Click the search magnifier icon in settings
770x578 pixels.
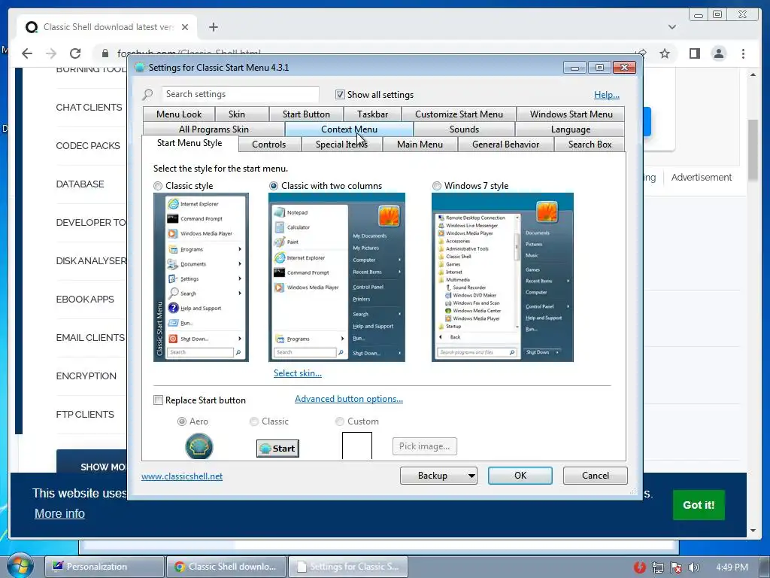[x=148, y=94]
